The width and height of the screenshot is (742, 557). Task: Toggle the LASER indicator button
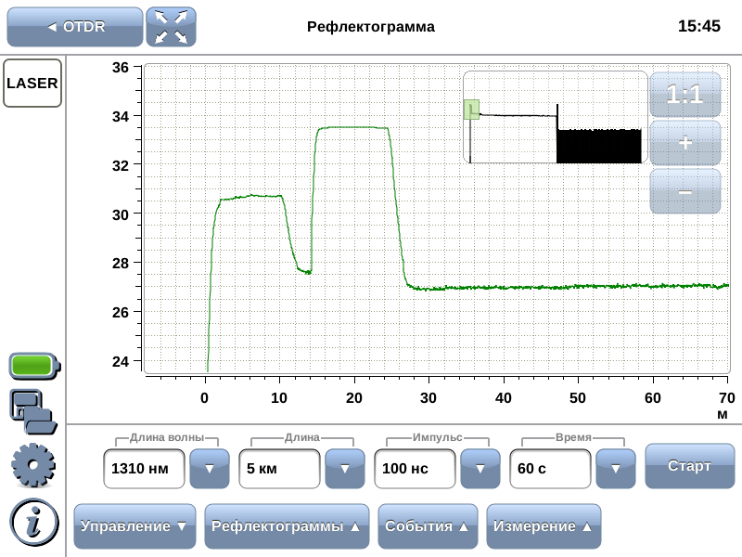[x=32, y=83]
